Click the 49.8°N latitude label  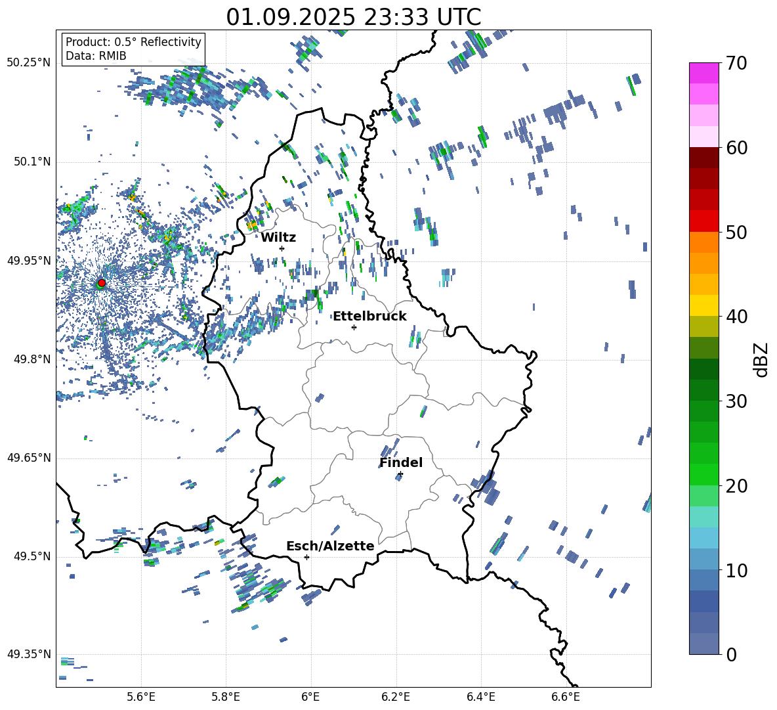click(x=31, y=359)
